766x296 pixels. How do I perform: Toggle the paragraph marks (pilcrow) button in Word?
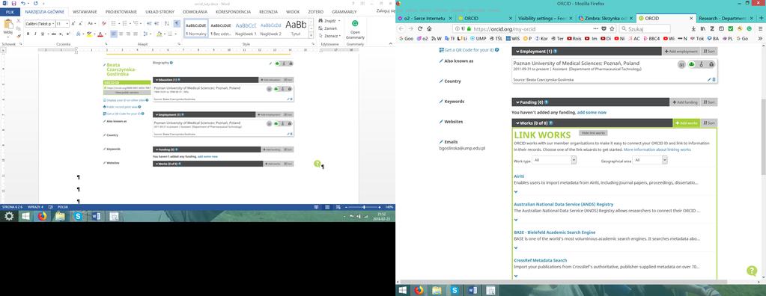[x=177, y=23]
